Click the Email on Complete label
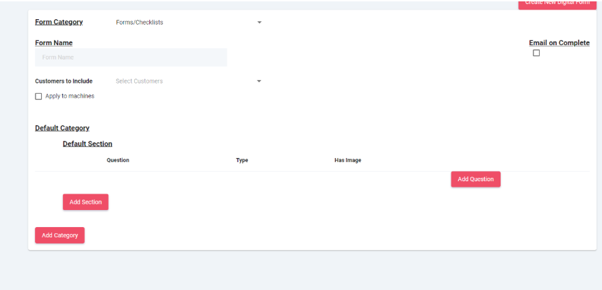 pyautogui.click(x=559, y=43)
